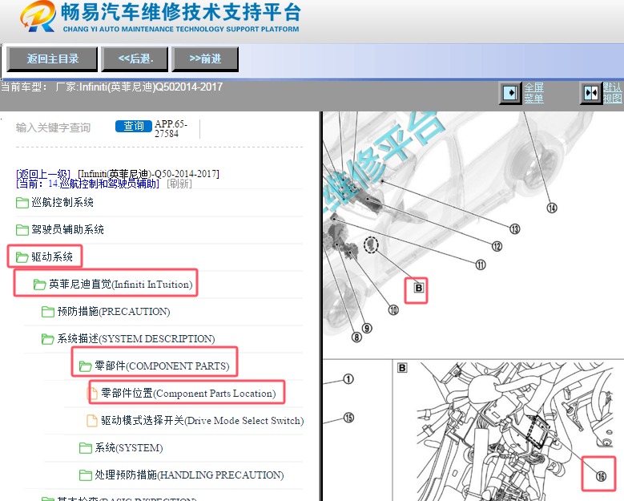Image resolution: width=624 pixels, height=501 pixels.
Task: Expand 预防措施(PRECAUTION) entry
Action: 114,312
